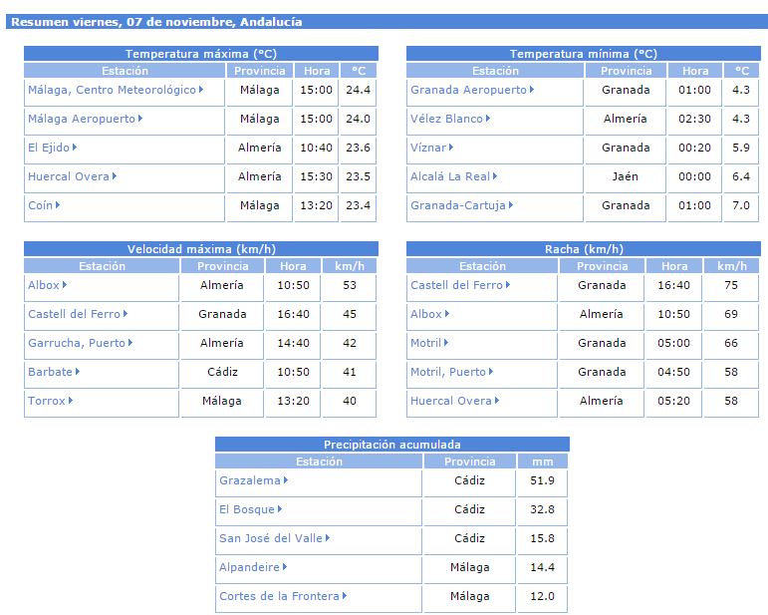Click Provincia header in Temperatura máxima table
The image size is (768, 615).
click(x=260, y=71)
